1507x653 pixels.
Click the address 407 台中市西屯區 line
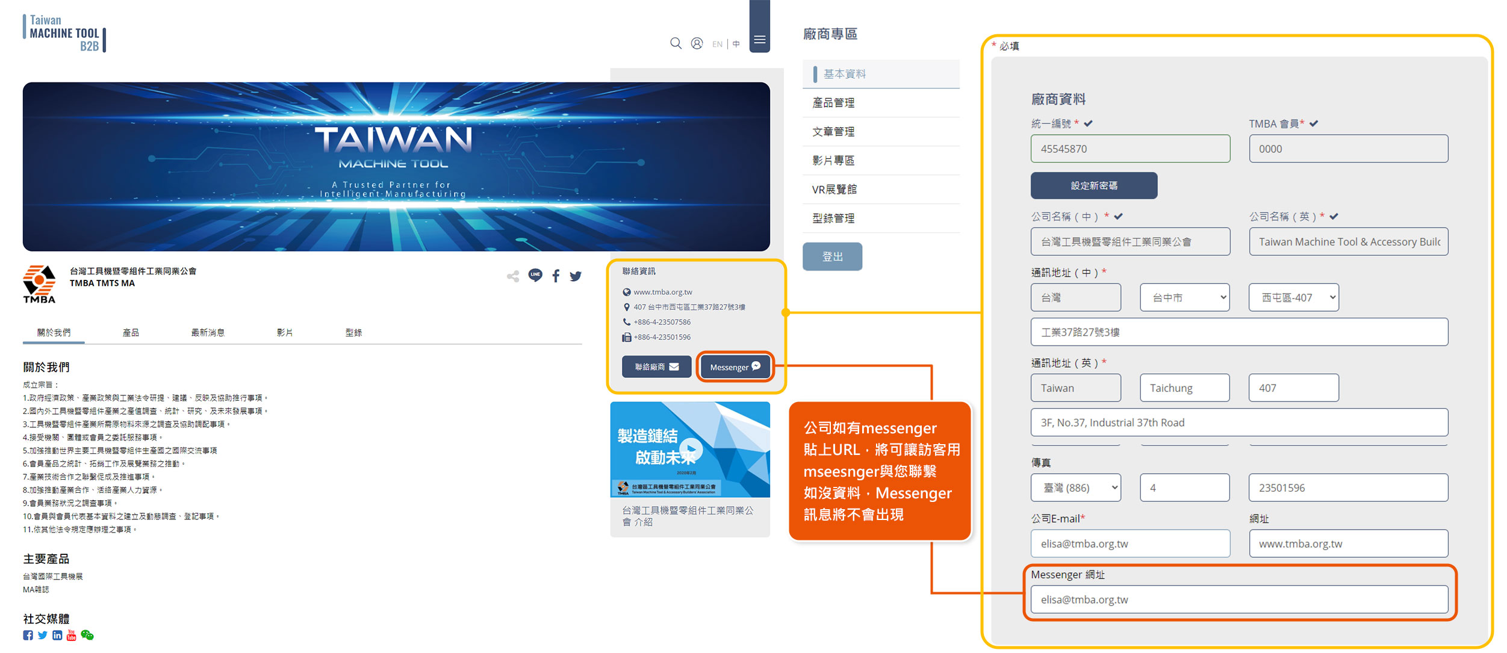689,307
